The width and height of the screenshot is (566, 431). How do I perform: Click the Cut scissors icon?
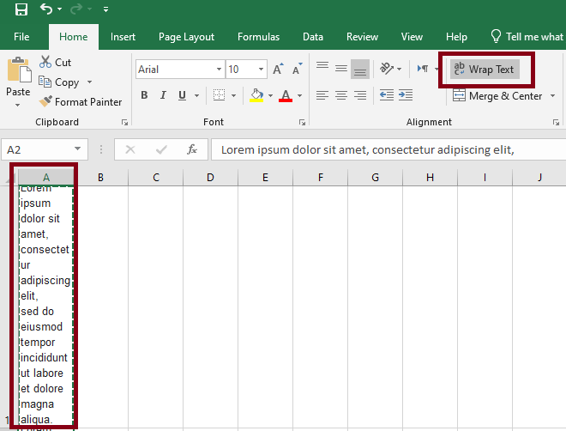(46, 63)
